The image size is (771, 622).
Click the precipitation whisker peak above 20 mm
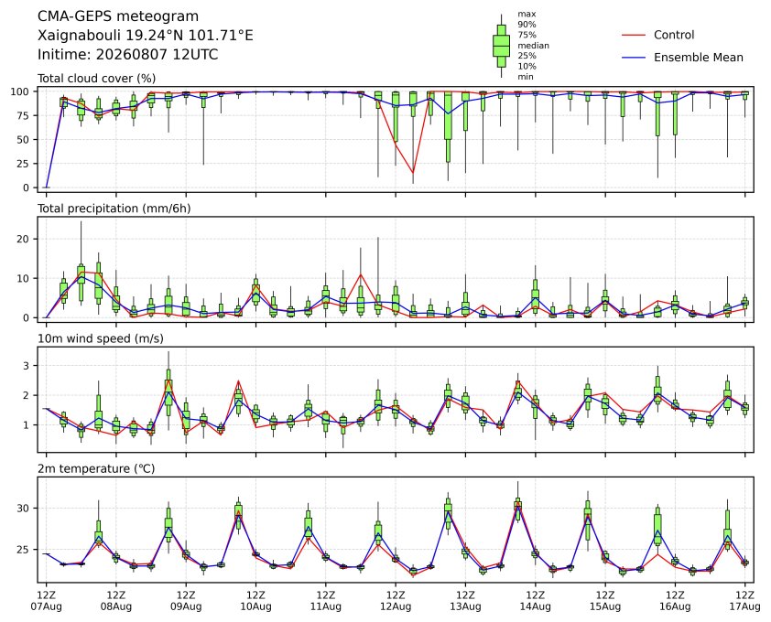81,222
